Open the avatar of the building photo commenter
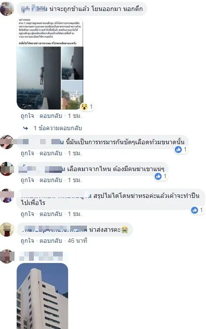Image resolution: width=206 pixels, height=329 pixels. [7, 256]
